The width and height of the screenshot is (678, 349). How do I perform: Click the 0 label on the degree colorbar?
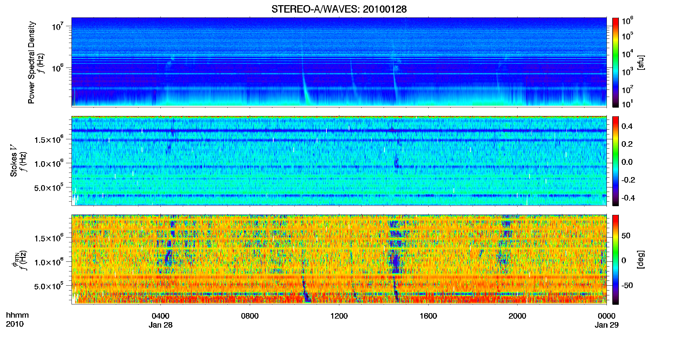pos(624,260)
